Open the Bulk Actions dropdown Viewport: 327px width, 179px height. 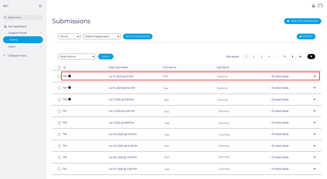(x=77, y=57)
